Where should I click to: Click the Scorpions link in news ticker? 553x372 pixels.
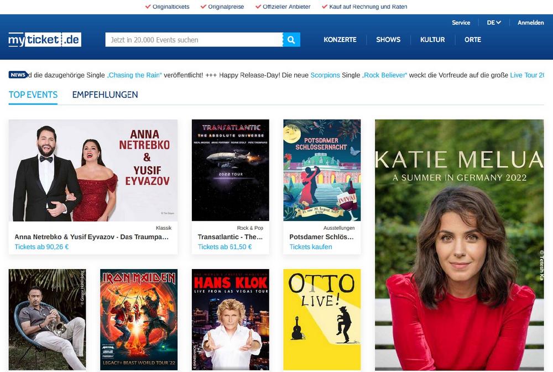pos(325,75)
